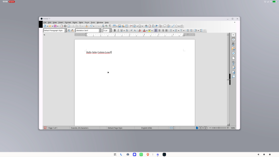Viewport: 279px width, 157px height.
Task: Open the Format menu
Action: 68,23
